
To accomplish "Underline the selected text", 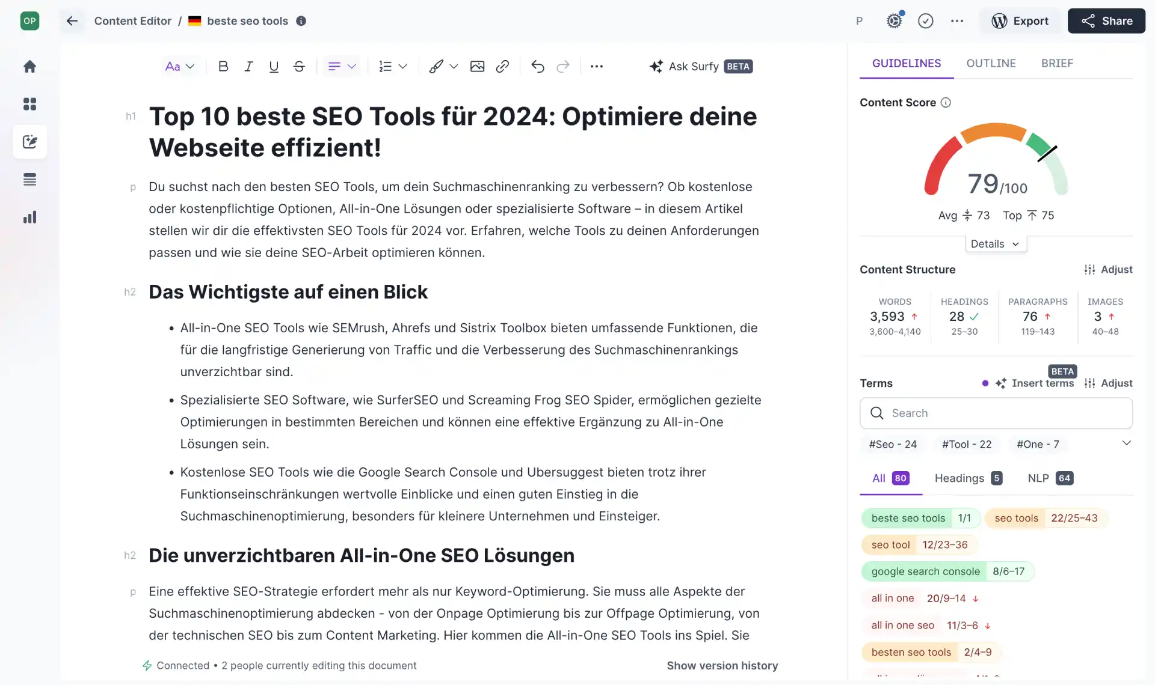I will (x=274, y=67).
